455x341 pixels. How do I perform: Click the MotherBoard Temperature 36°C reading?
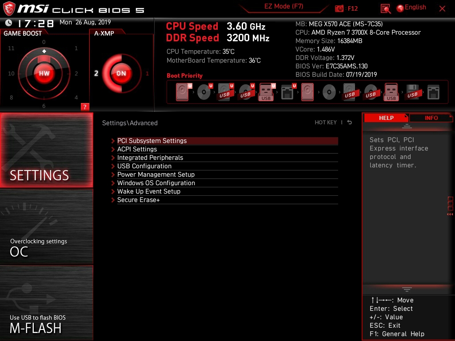point(214,60)
